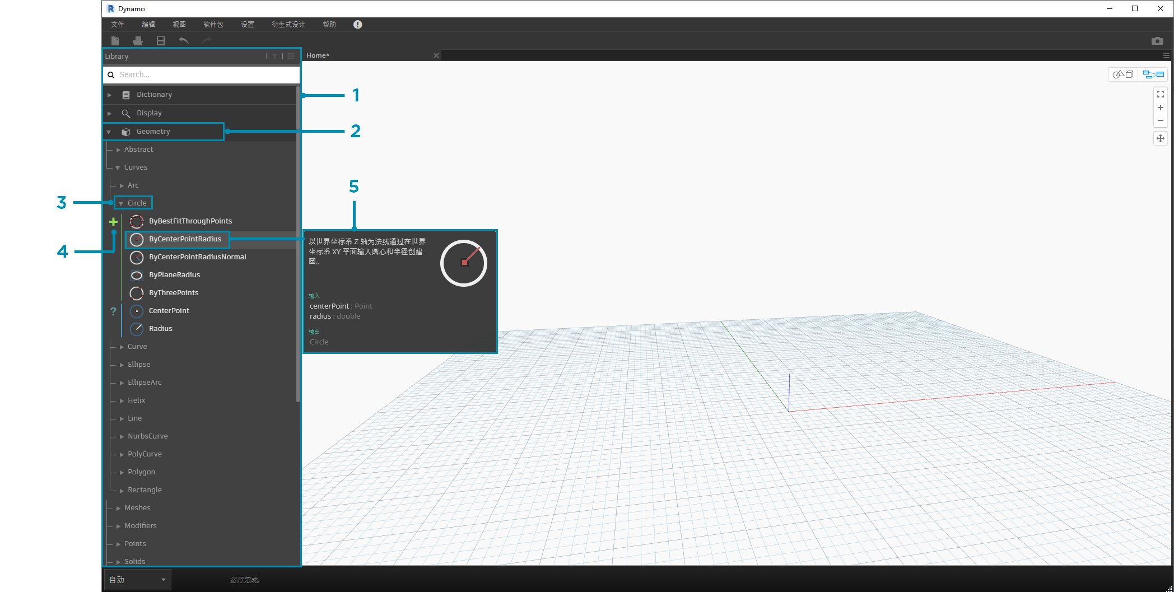
Task: Open the 设置 menu
Action: (248, 25)
